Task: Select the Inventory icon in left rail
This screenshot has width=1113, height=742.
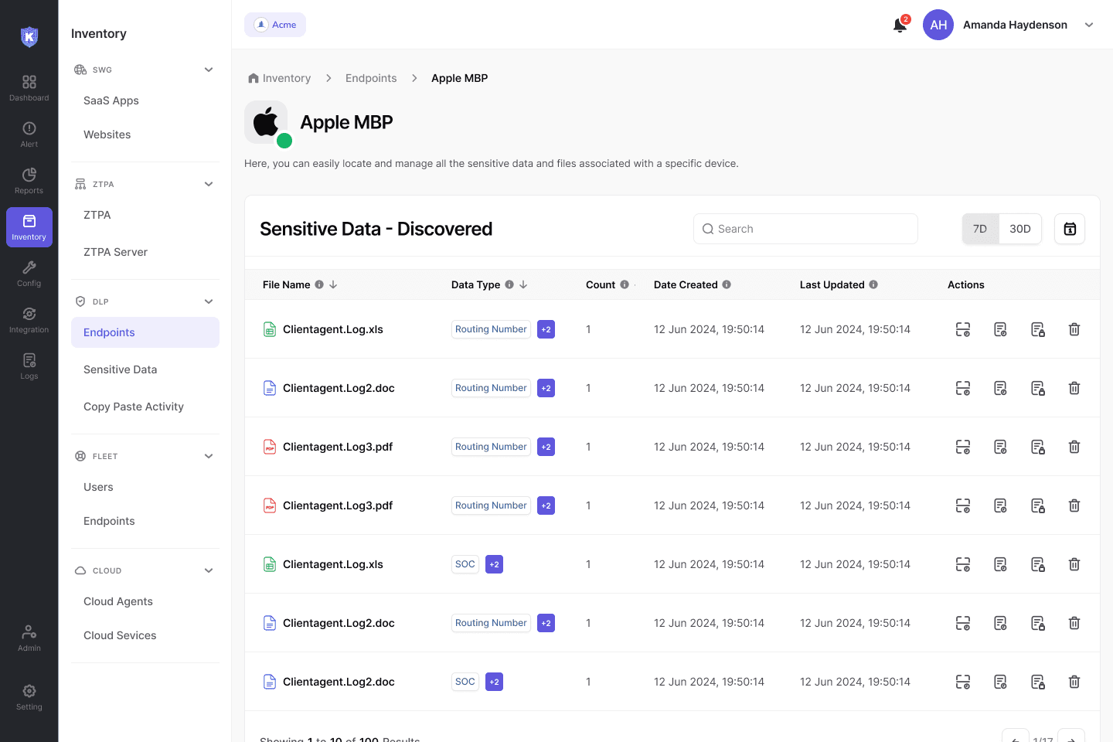Action: (29, 227)
